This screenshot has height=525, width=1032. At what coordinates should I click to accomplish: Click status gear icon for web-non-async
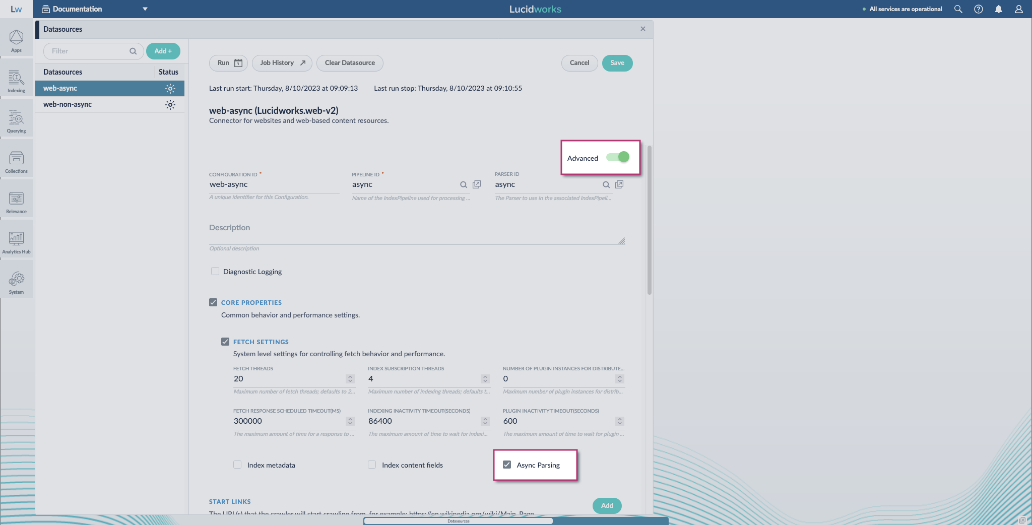click(x=170, y=105)
